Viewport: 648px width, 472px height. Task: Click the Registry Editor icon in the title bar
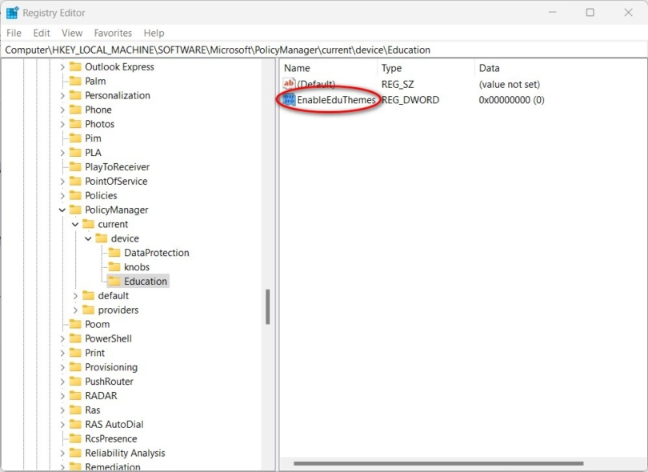12,12
